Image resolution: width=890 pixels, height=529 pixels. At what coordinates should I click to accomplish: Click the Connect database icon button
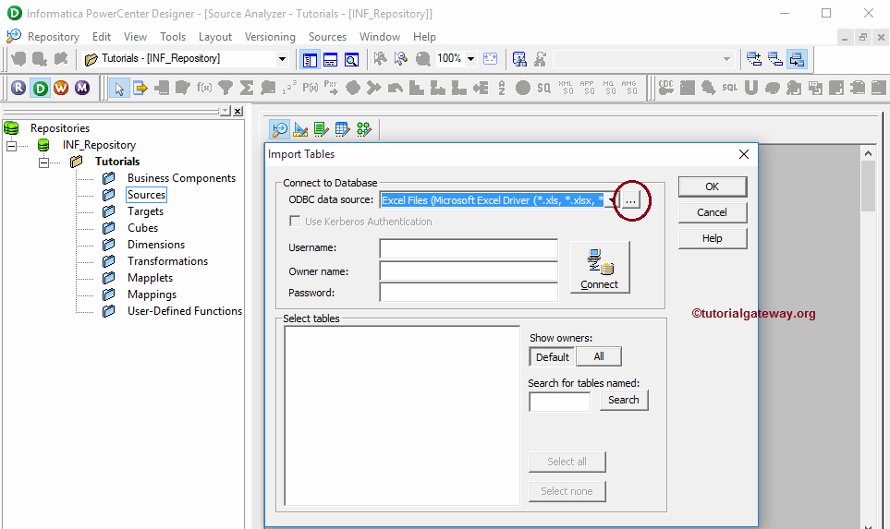(x=600, y=268)
